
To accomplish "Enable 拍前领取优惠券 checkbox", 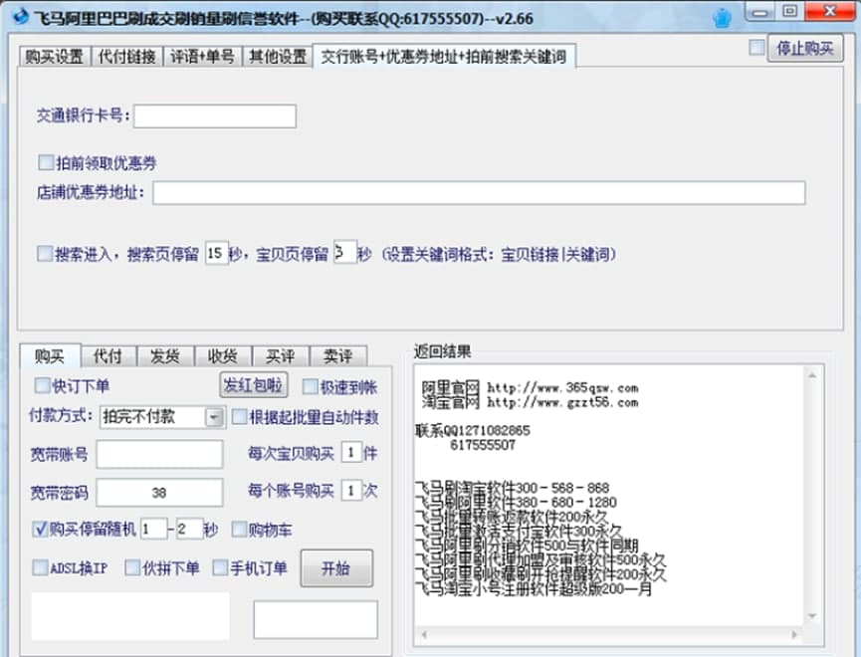I will [46, 162].
